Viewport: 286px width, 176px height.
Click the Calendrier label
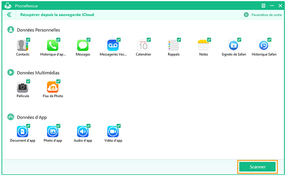[143, 54]
